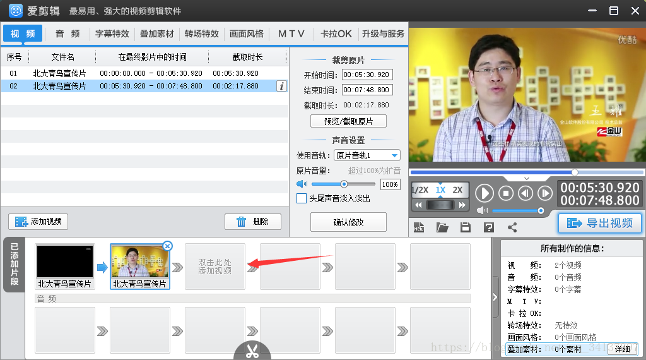The width and height of the screenshot is (646, 360).
Task: Save the project floppy icon
Action: tap(466, 227)
